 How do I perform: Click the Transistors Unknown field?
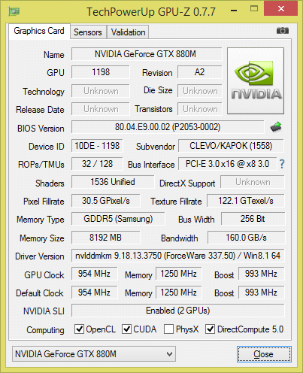tap(200, 109)
